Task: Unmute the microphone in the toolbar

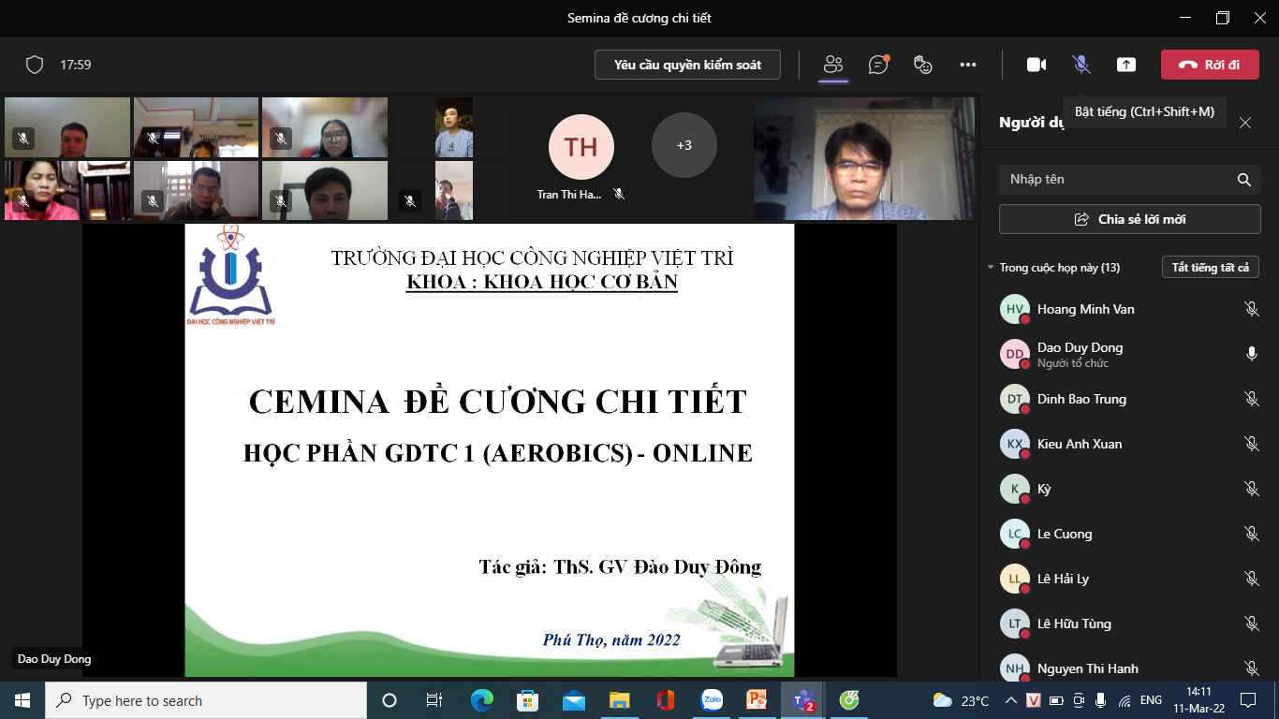Action: [1081, 65]
